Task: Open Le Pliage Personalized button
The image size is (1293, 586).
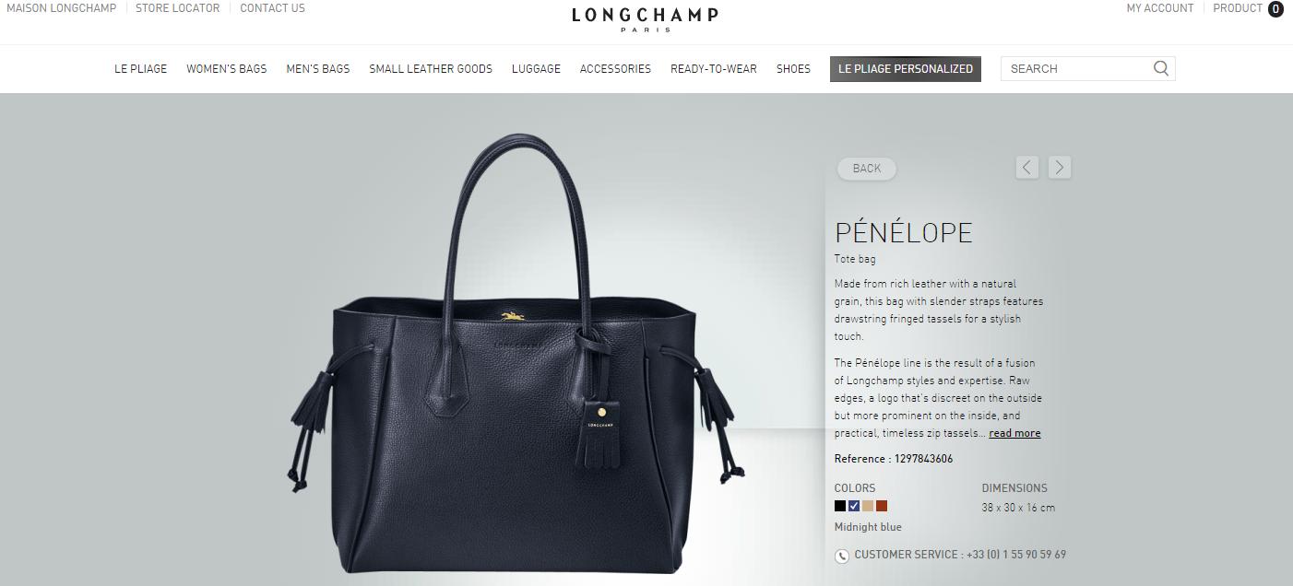Action: (x=906, y=69)
